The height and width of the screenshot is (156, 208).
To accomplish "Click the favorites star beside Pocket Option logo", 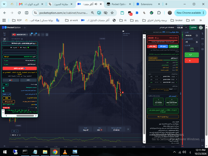I will (x=25, y=27).
